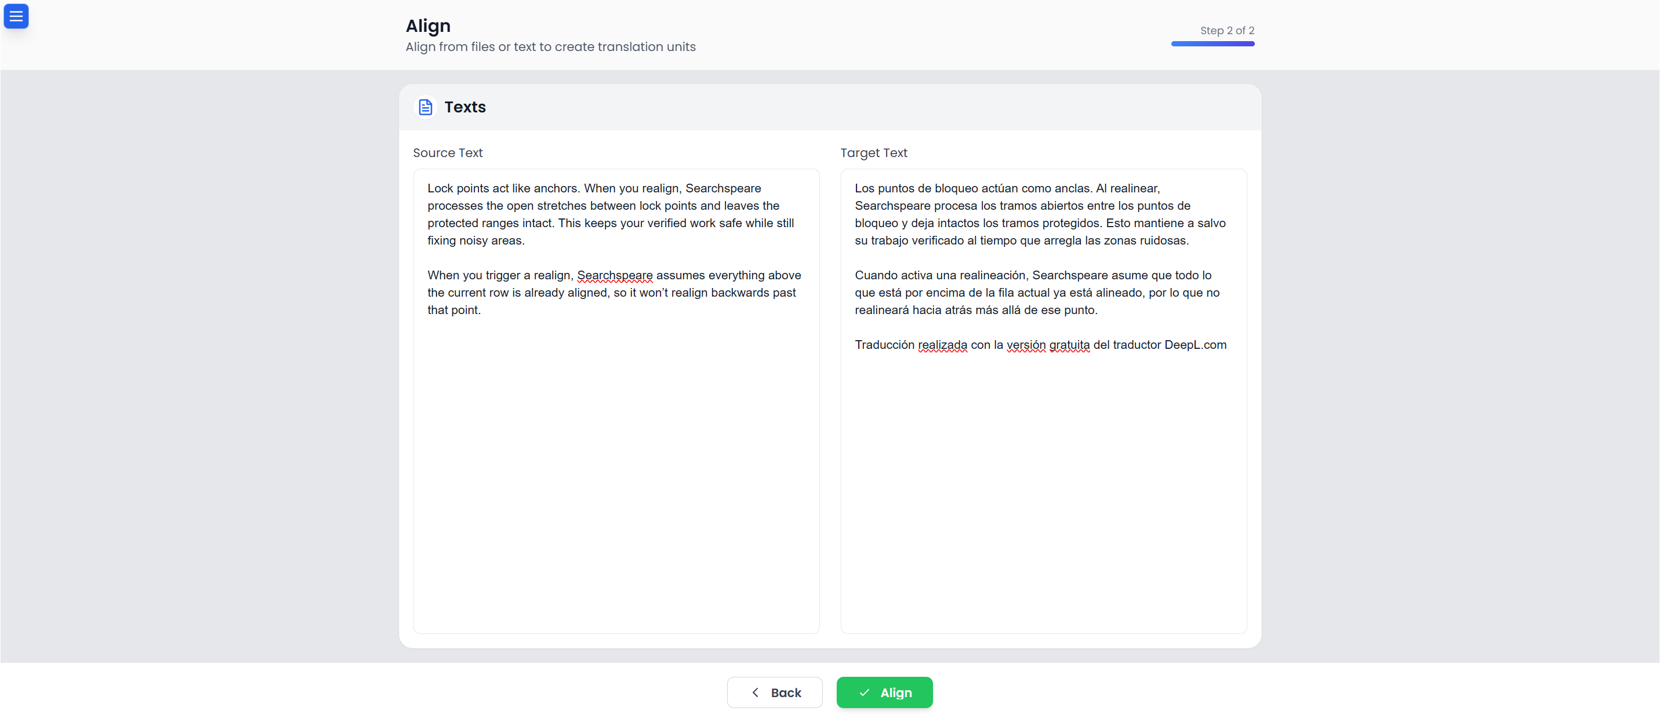The height and width of the screenshot is (722, 1670).
Task: Select the Target Text label
Action: click(x=873, y=152)
